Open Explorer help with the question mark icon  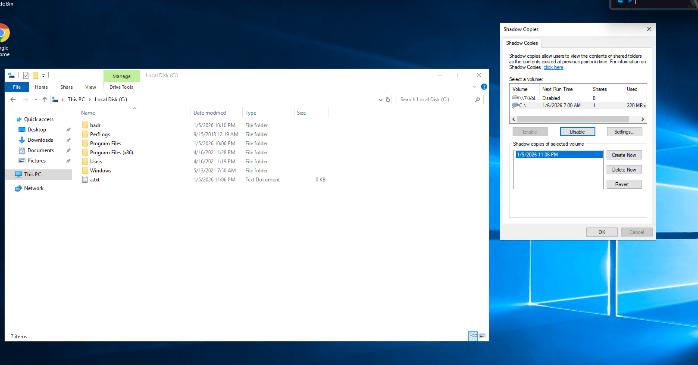pos(484,87)
